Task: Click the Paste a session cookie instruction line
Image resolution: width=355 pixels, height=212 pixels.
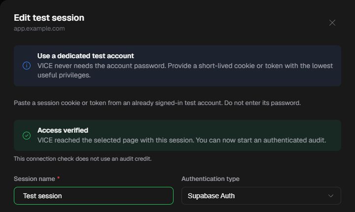Action: pos(157,103)
